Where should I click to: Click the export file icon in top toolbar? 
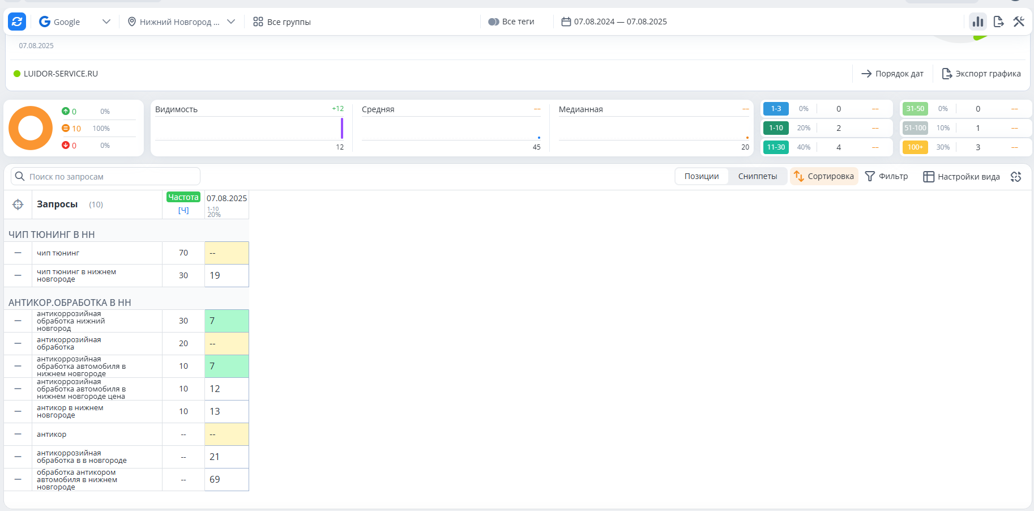click(998, 22)
